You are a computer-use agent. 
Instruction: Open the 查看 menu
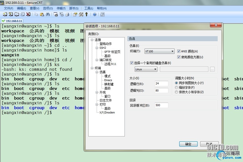34,8
